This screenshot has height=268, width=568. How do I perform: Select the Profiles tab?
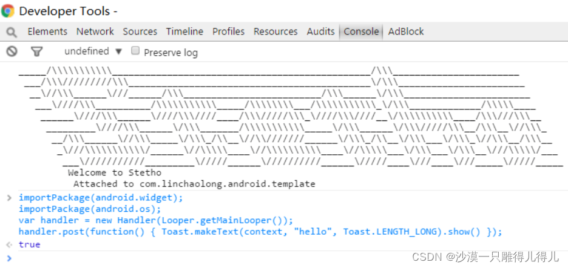pyautogui.click(x=228, y=32)
